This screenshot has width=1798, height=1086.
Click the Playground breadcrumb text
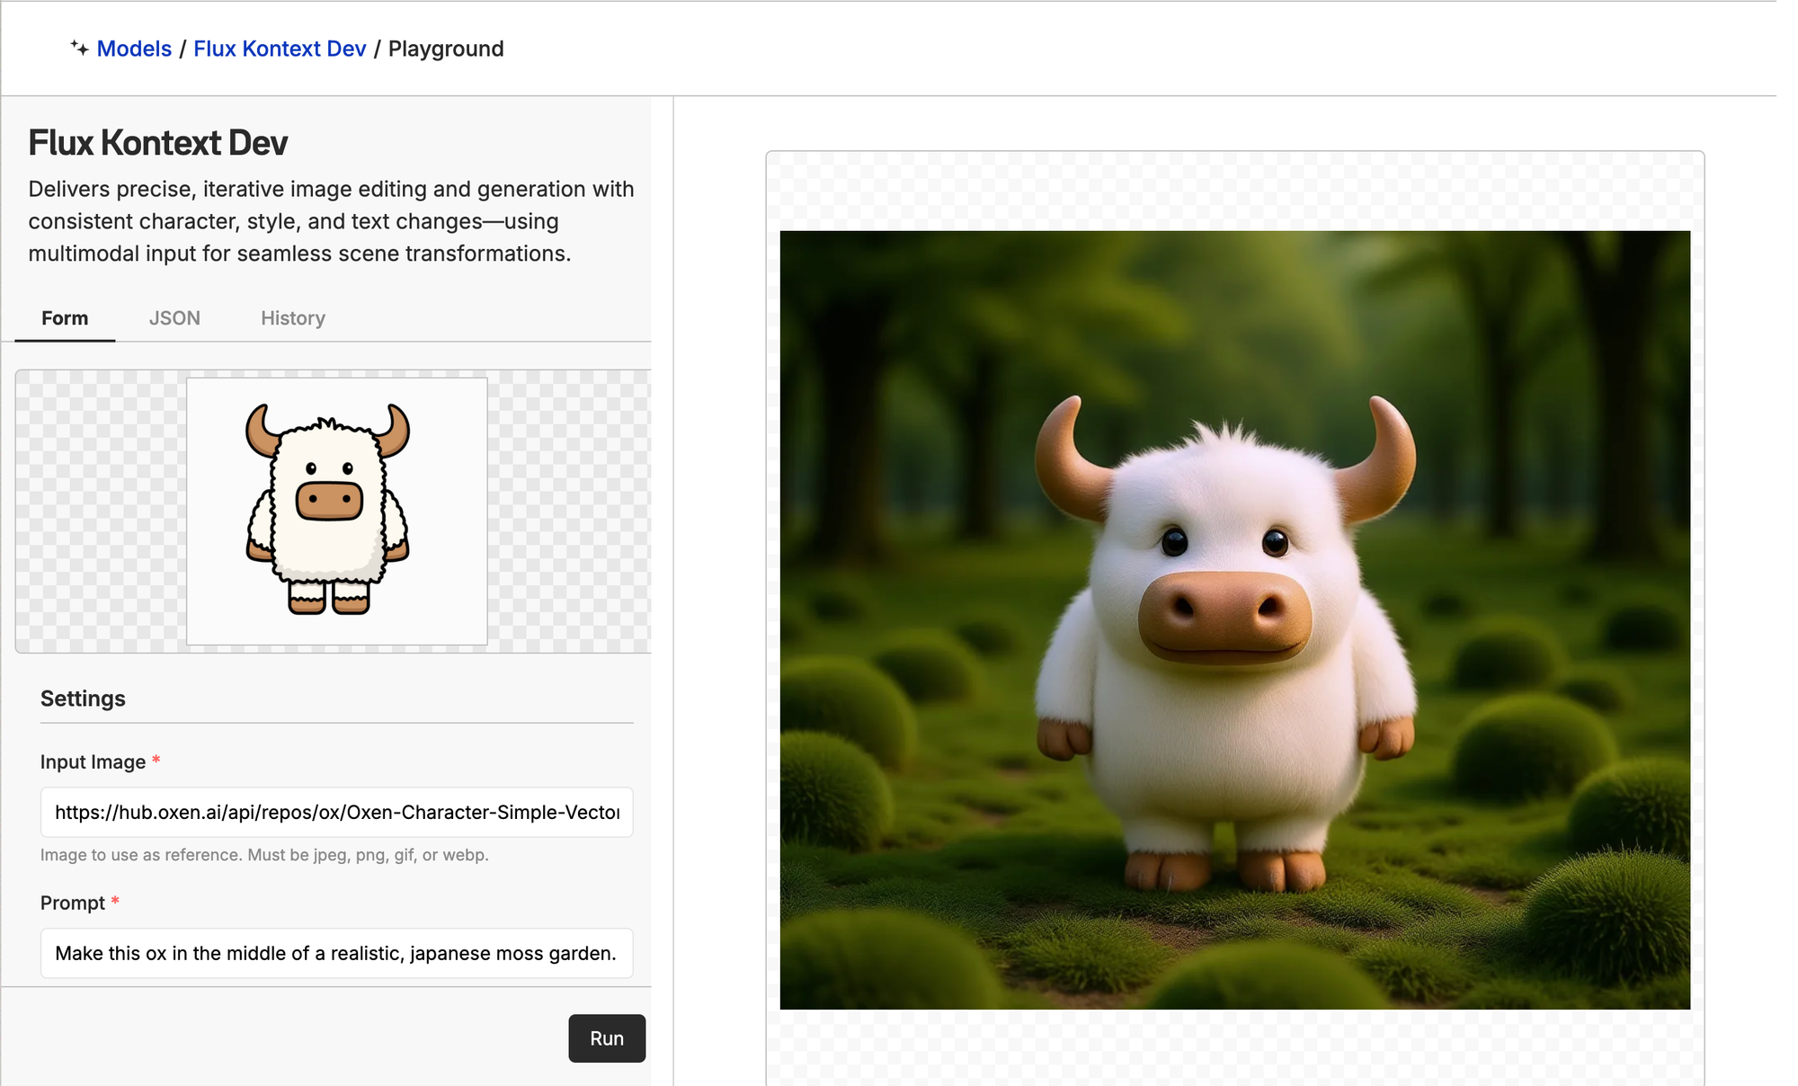446,49
